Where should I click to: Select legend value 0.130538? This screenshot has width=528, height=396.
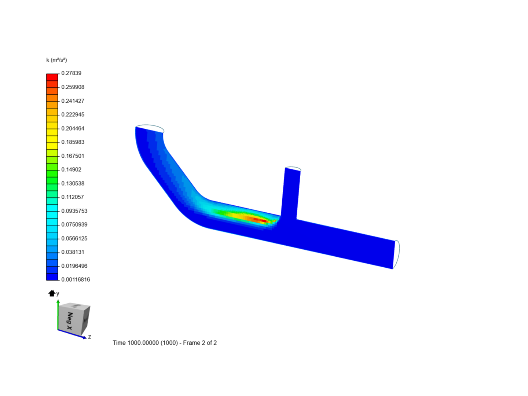73,183
